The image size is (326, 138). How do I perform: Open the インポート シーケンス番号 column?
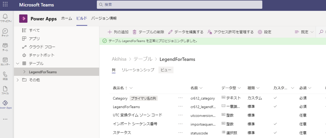tap(135, 124)
